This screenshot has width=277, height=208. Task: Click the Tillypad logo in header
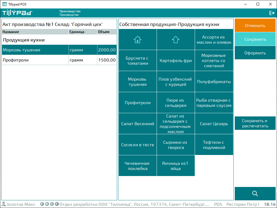[x=17, y=13]
